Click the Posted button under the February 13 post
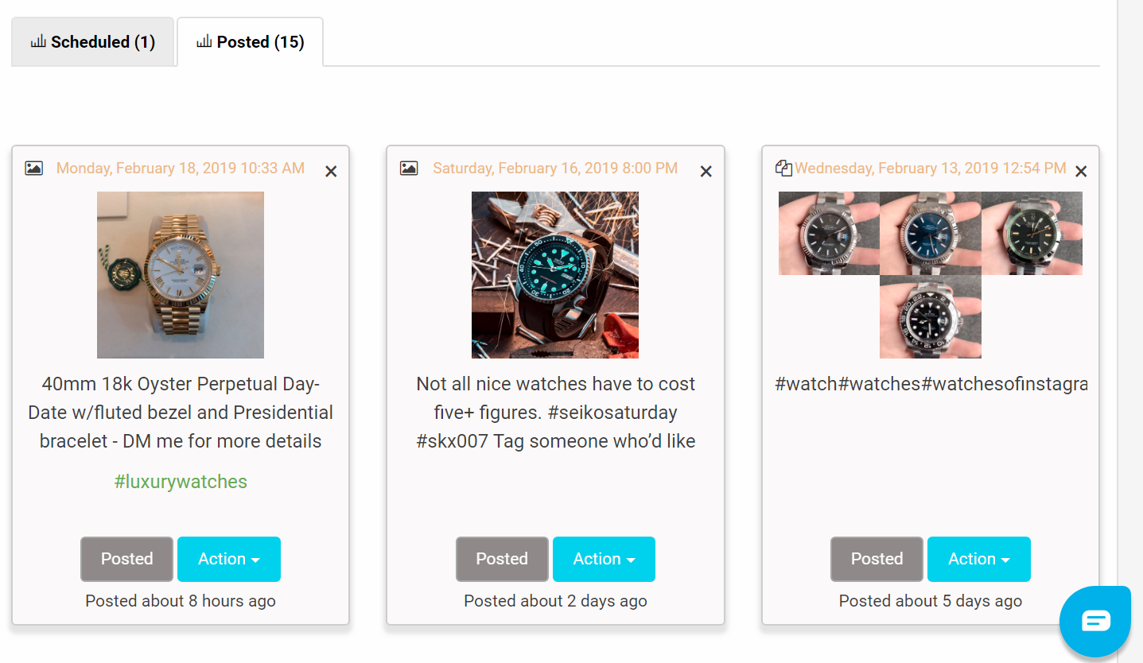This screenshot has height=663, width=1143. click(877, 559)
